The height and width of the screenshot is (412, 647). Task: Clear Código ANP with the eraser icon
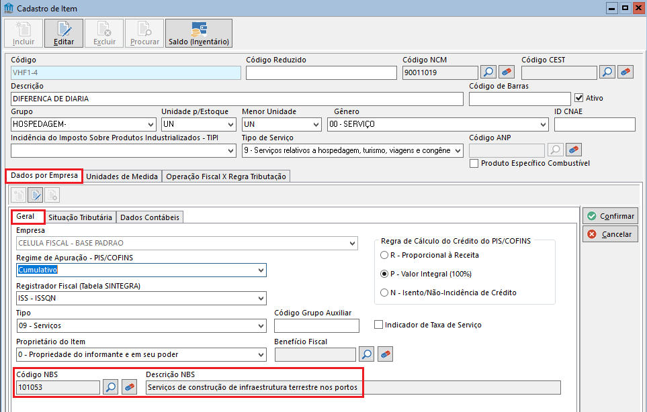(574, 150)
